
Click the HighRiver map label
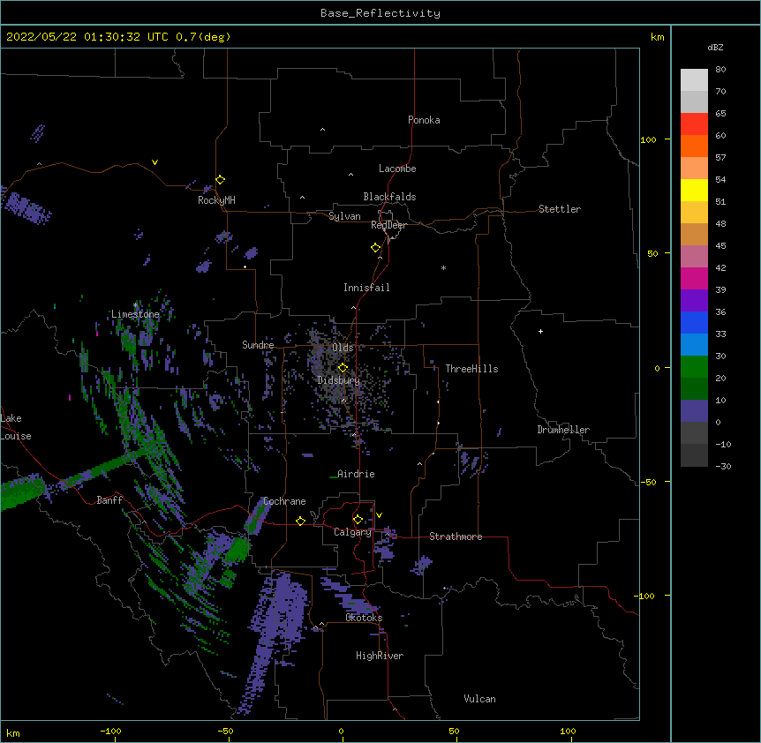pos(380,656)
